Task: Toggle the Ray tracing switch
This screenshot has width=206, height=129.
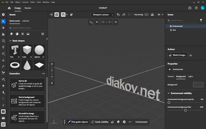Action: pos(146,14)
